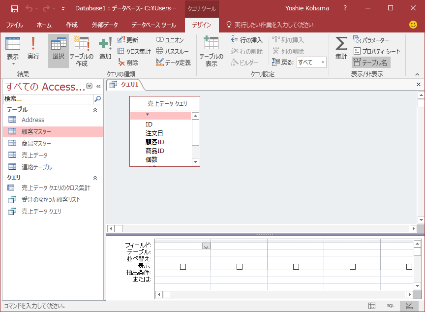This screenshot has height=312, width=425.
Task: Select 受注のなかった顧客リスト query
Action: click(53, 199)
